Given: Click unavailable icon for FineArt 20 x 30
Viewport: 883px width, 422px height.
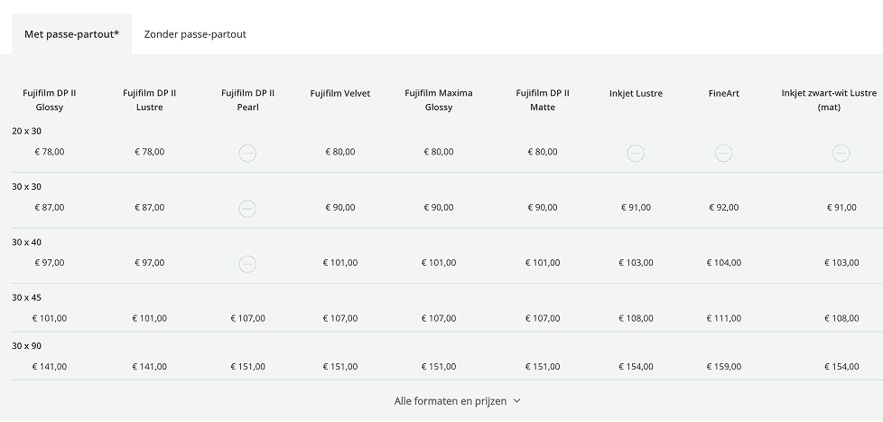Looking at the screenshot, I should (723, 153).
